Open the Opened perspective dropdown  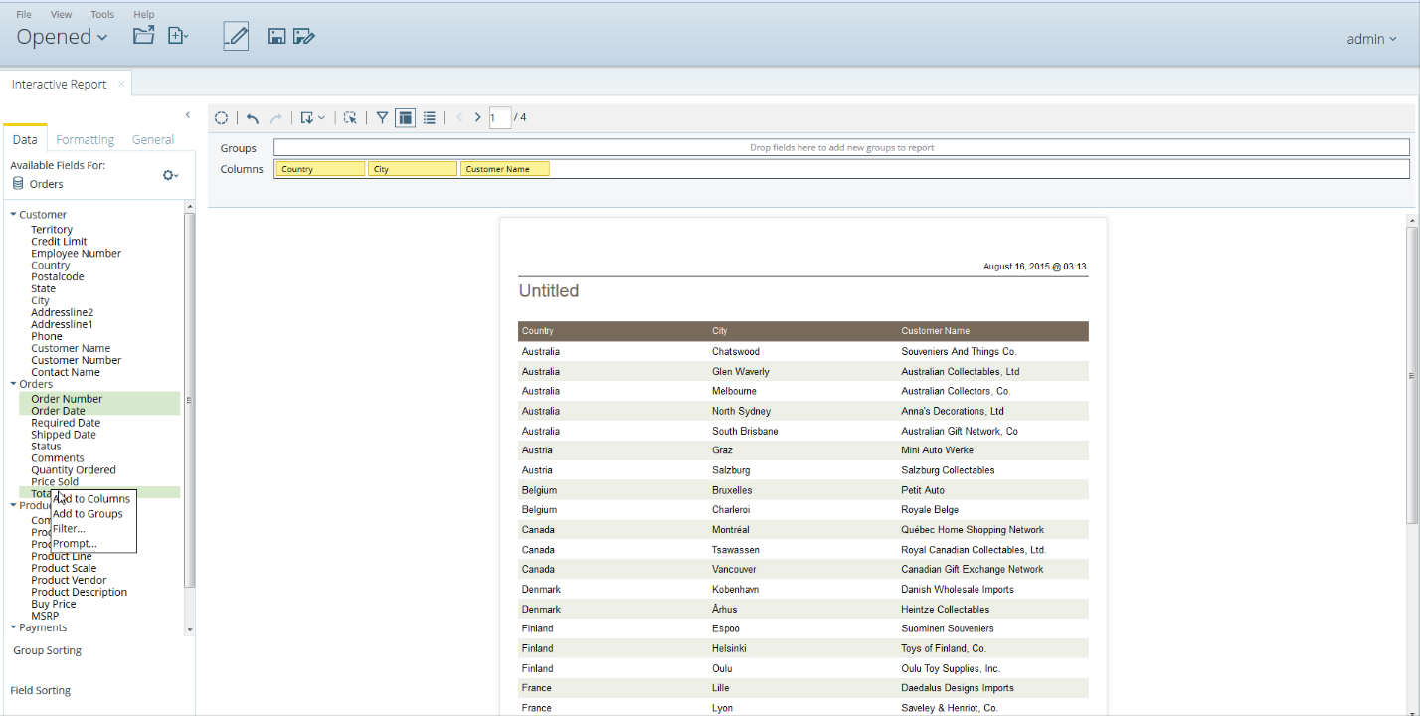(62, 37)
